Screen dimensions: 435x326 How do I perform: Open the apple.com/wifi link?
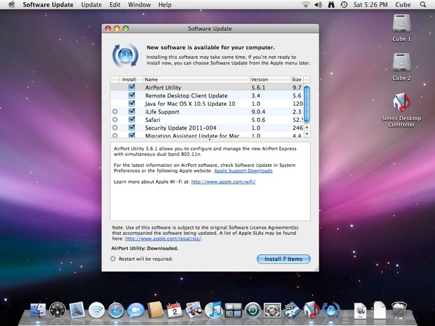coord(223,182)
